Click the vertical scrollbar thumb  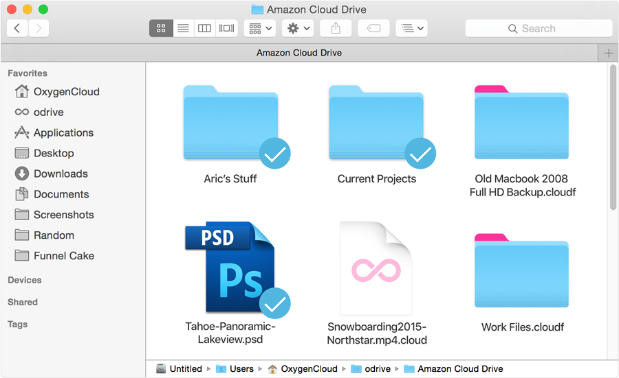pyautogui.click(x=613, y=137)
